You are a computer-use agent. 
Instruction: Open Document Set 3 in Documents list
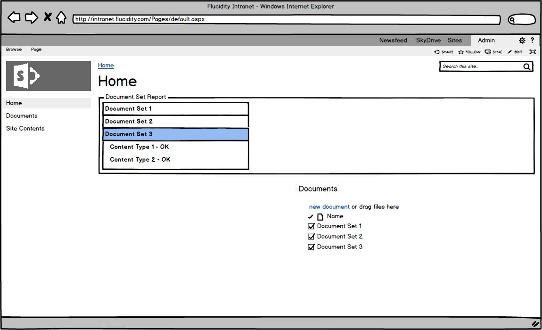coord(339,247)
